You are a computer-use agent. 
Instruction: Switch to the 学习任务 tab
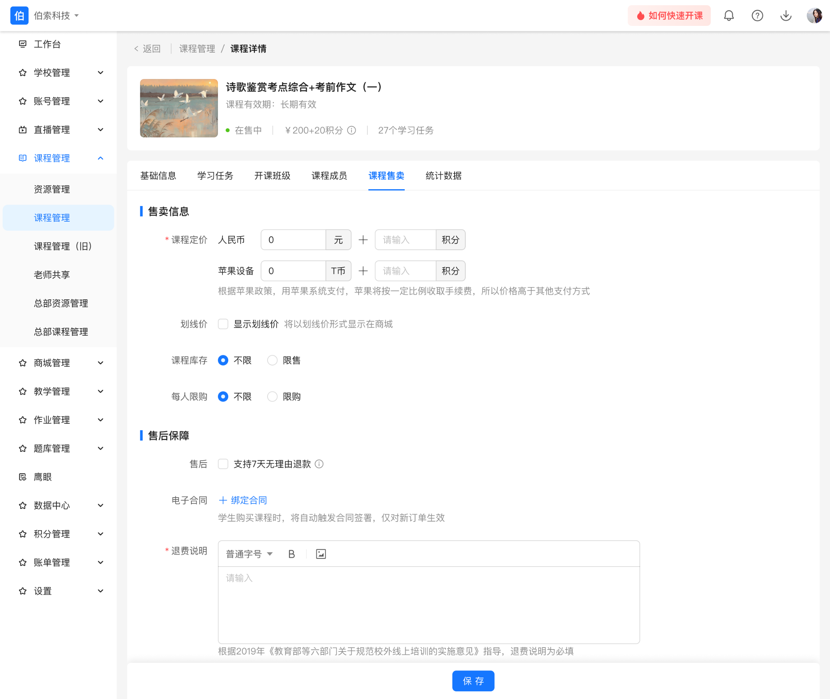click(x=215, y=176)
